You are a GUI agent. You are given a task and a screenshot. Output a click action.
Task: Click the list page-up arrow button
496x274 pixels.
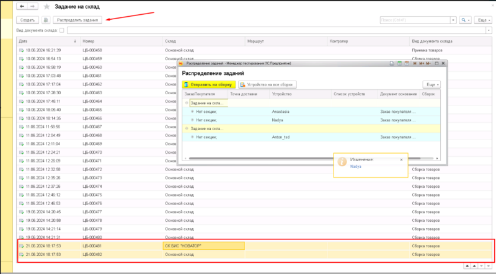[x=474, y=266]
